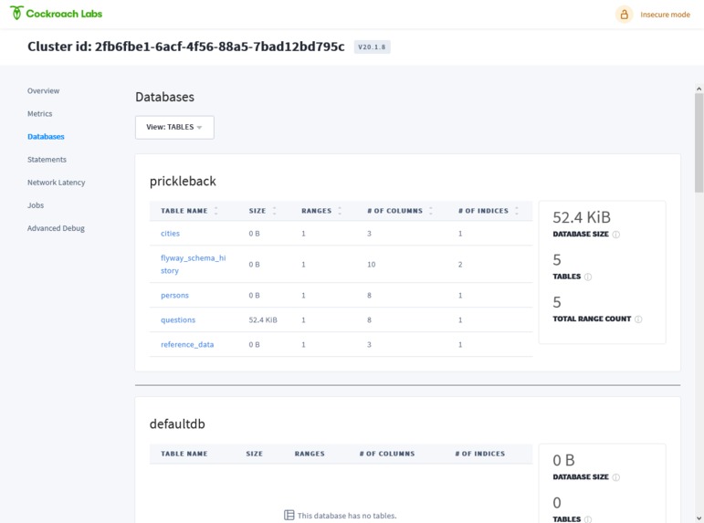Open the persons table link

click(174, 296)
